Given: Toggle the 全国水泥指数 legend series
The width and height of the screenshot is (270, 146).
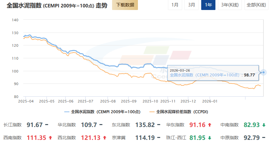Looking at the screenshot, I should point(105,112).
